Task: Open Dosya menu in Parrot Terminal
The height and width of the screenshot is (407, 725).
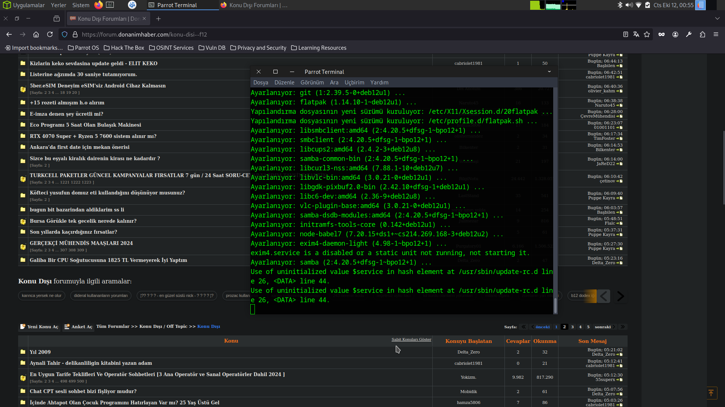Action: [x=261, y=82]
